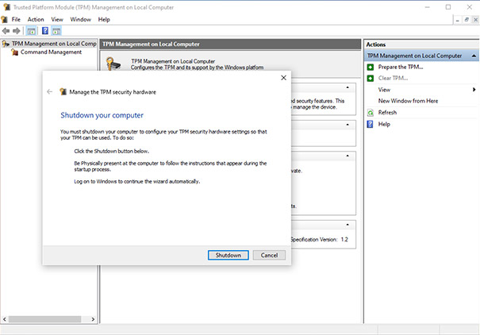Select Prepare the TPM... action
Viewport: 480px width, 335px height.
401,67
